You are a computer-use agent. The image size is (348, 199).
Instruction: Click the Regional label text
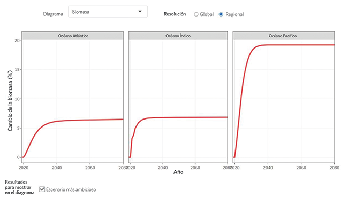(234, 14)
